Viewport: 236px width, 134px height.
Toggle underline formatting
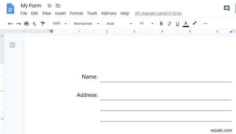tap(177, 24)
